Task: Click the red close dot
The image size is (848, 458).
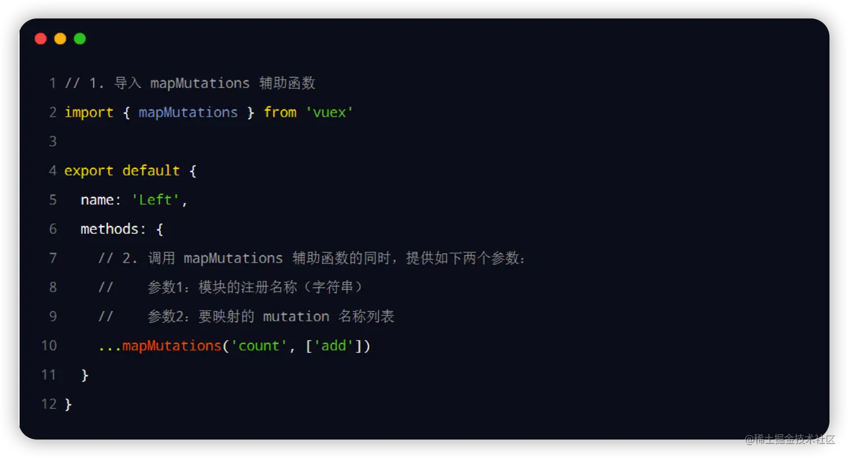Action: click(x=40, y=39)
